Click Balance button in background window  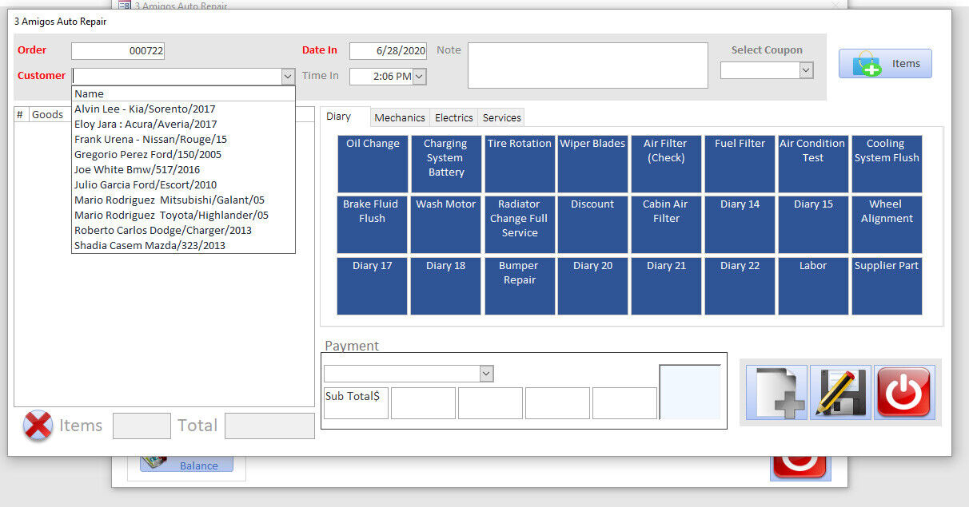(186, 465)
